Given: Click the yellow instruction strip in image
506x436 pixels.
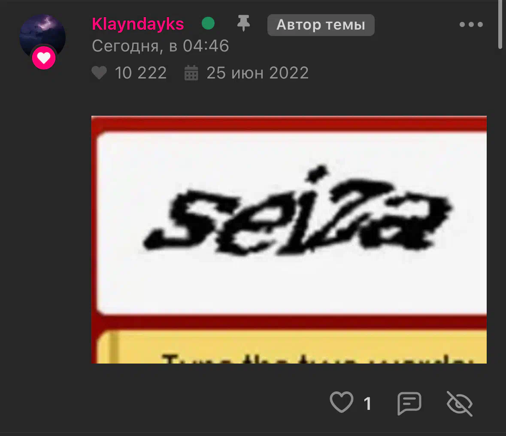Looking at the screenshot, I should pos(292,347).
